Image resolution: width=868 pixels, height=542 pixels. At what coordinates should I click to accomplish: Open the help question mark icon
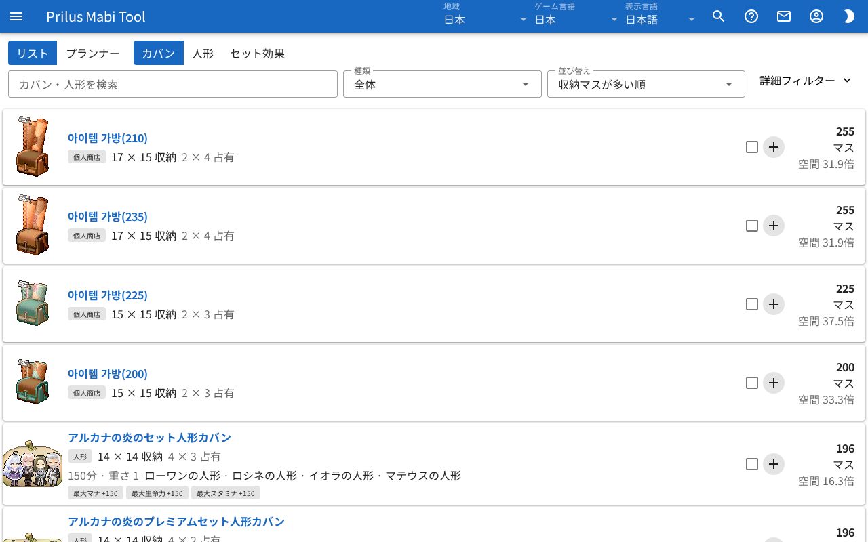click(x=751, y=16)
